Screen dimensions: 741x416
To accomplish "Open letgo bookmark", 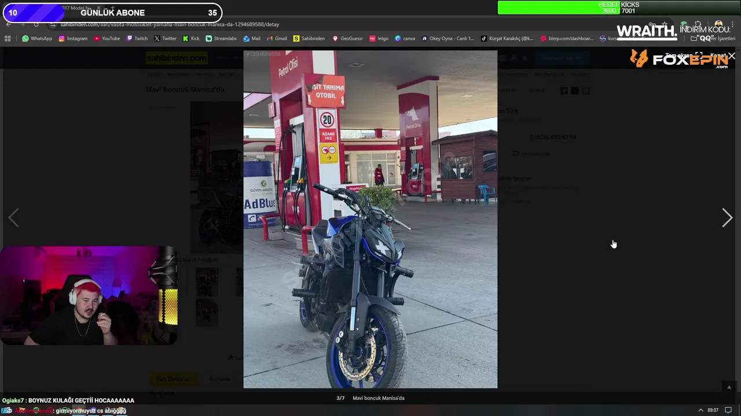I will [x=379, y=39].
